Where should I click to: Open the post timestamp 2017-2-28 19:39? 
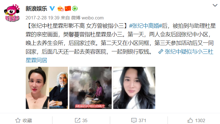(43, 18)
